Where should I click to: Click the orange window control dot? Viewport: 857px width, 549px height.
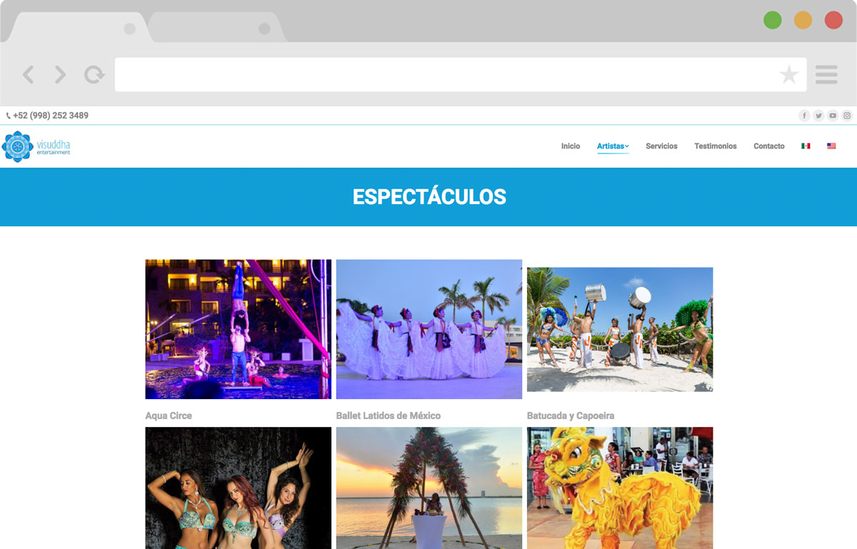click(x=803, y=20)
